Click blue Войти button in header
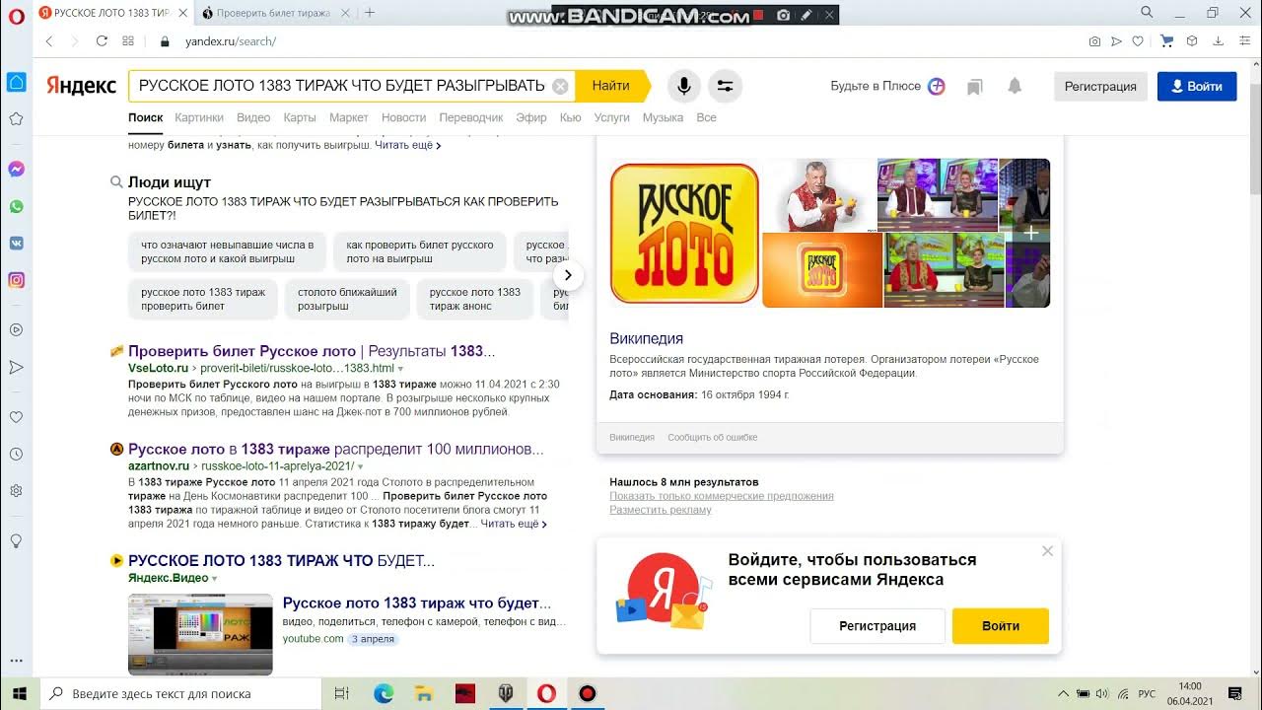Screen dimensions: 1262x710 (x=1197, y=87)
